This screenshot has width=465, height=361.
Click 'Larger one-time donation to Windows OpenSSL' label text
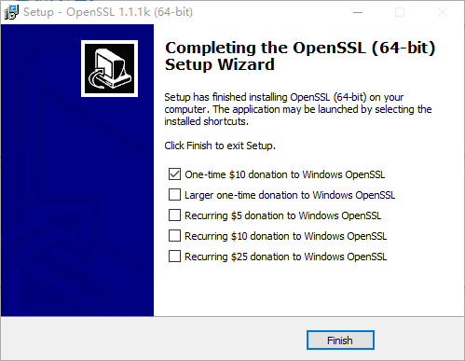click(290, 195)
